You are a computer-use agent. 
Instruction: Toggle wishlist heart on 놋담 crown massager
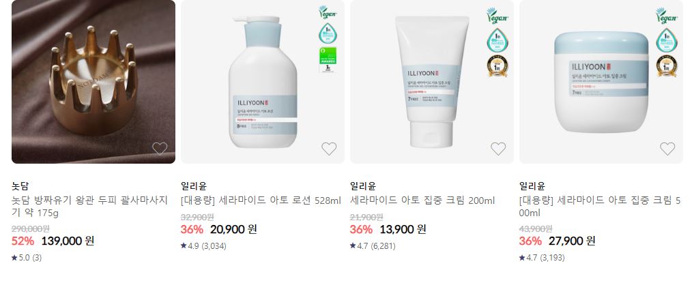(160, 149)
